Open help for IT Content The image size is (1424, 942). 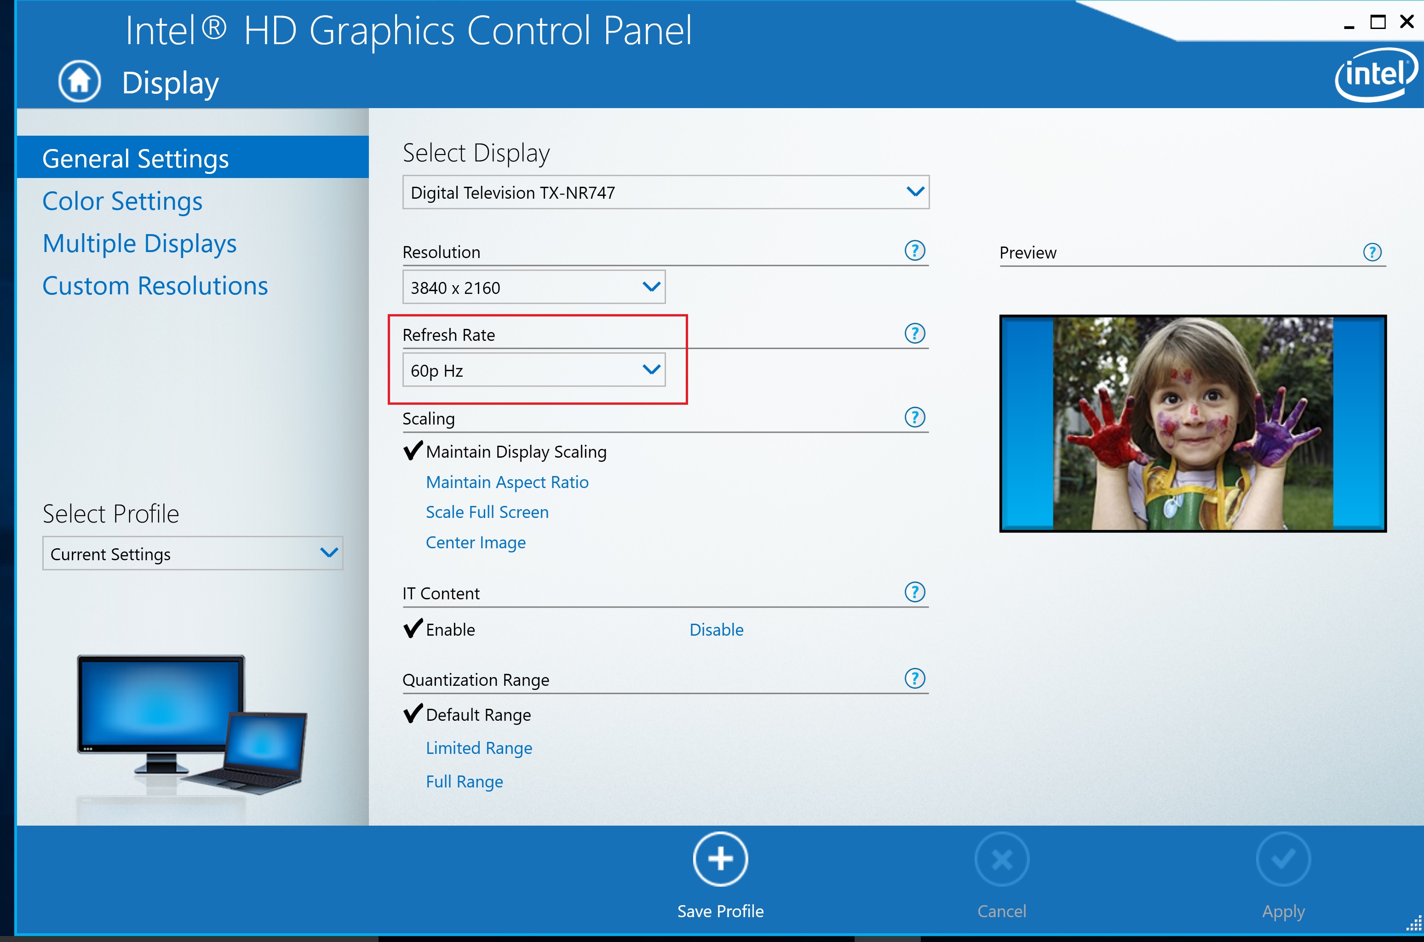tap(915, 592)
